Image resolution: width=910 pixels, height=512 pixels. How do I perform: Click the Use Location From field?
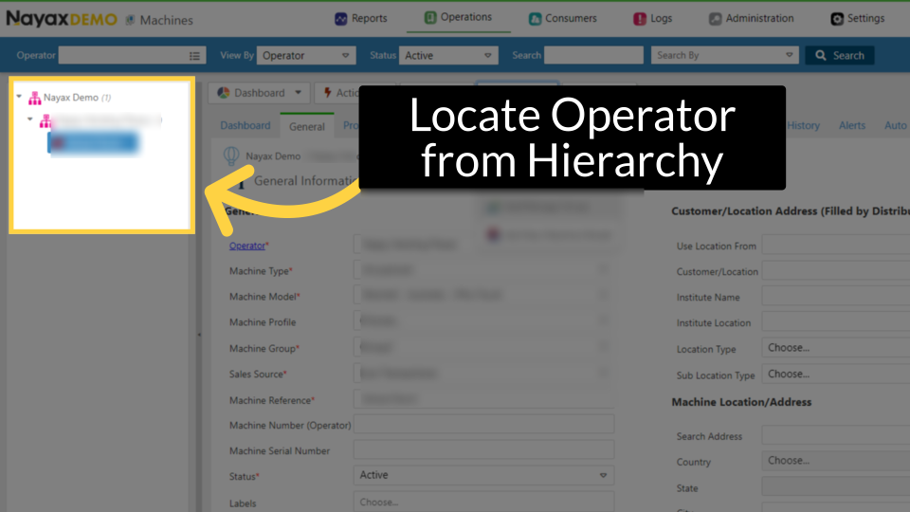836,245
